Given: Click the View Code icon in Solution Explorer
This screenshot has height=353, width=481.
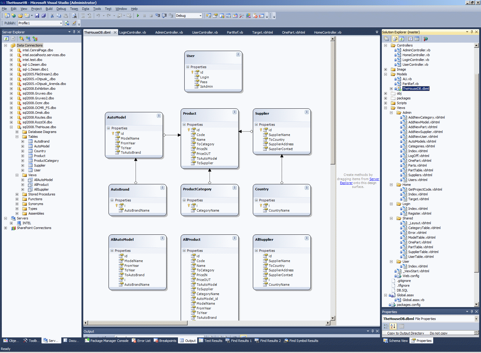Looking at the screenshot, I should pos(410,39).
